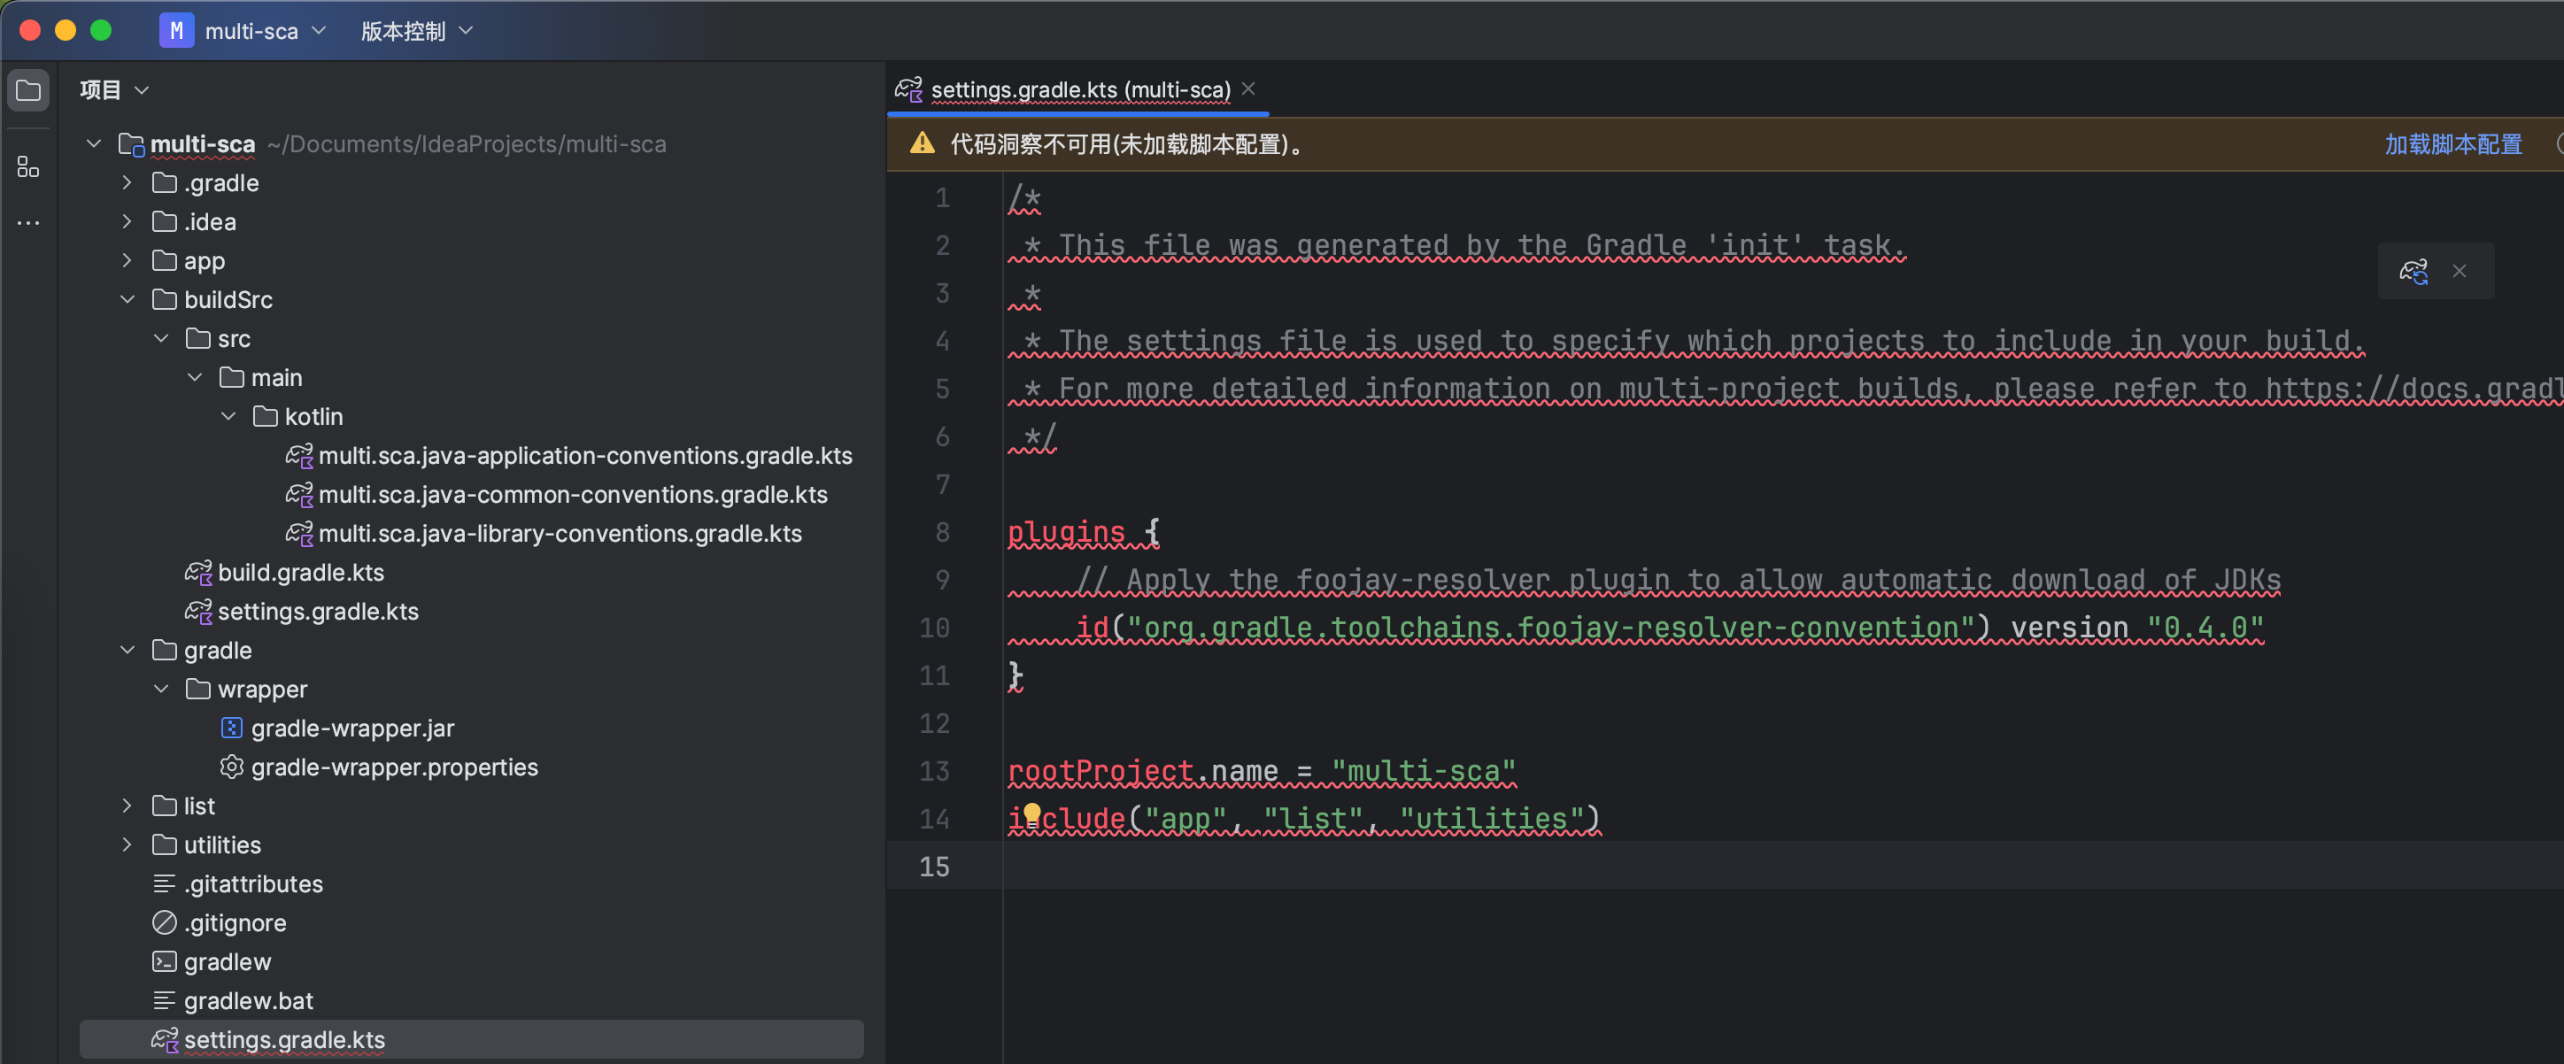Click the Gradle icon of multi.sca.java-library-conventions.gradle.kts
Image resolution: width=2564 pixels, height=1064 pixels.
pyautogui.click(x=299, y=534)
